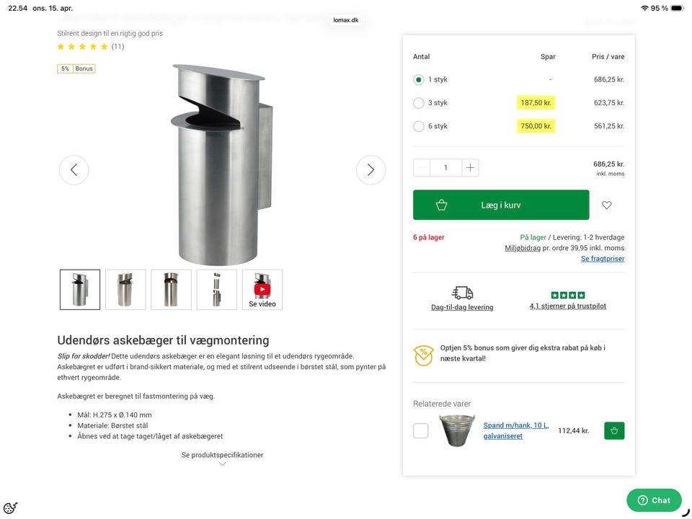
Task: Select the second product thumbnail image
Action: tap(125, 289)
